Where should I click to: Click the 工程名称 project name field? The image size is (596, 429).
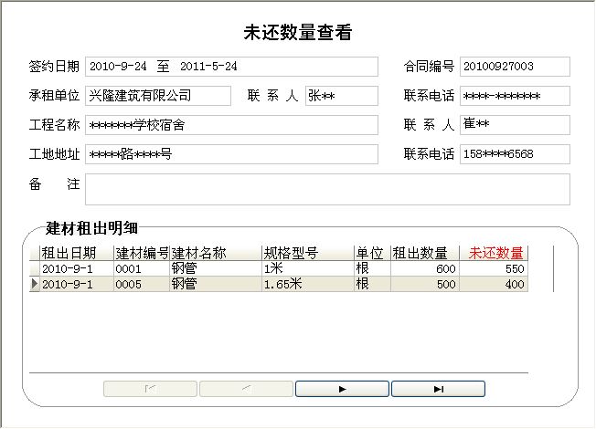point(231,125)
